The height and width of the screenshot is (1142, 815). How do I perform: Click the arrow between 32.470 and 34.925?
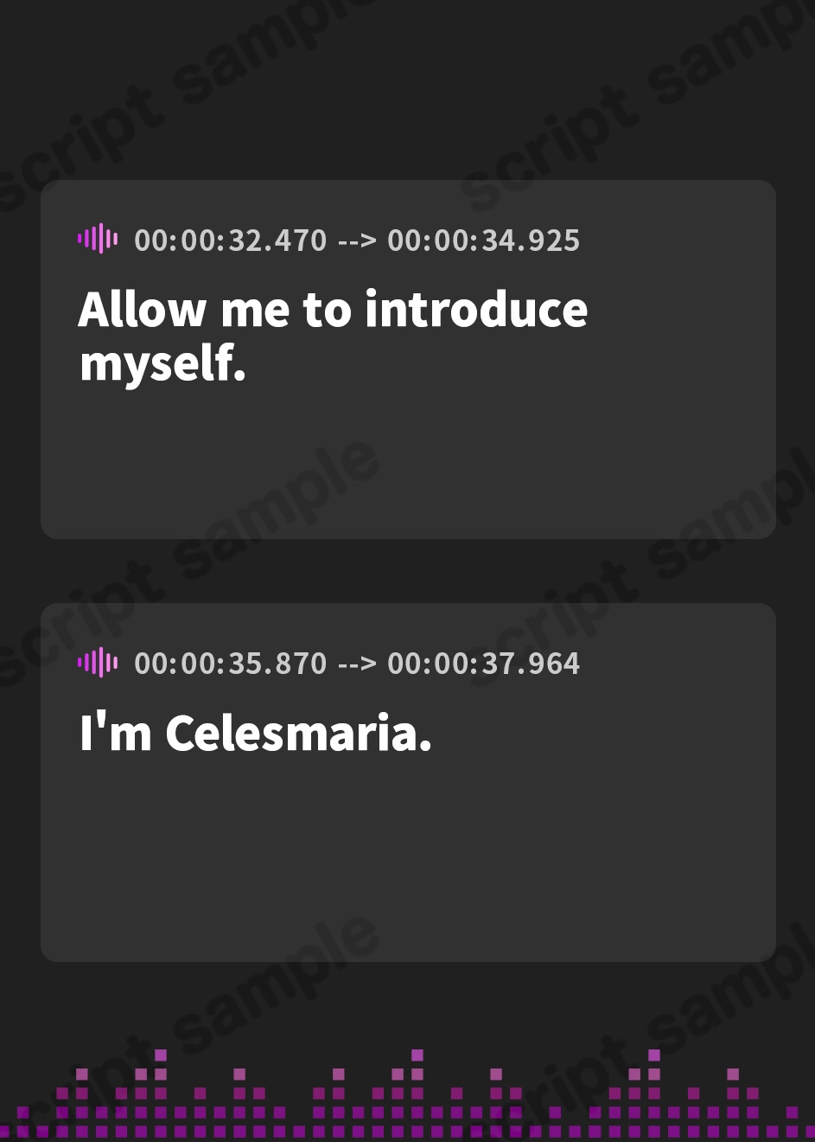[x=357, y=241]
